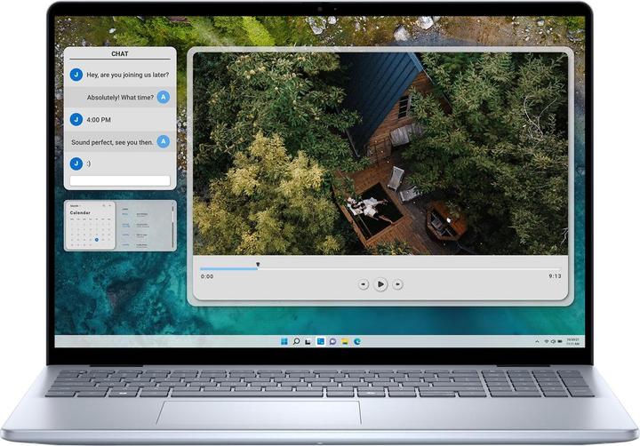Open the Windows Start menu
Screen dimensions: 640x446
click(284, 341)
